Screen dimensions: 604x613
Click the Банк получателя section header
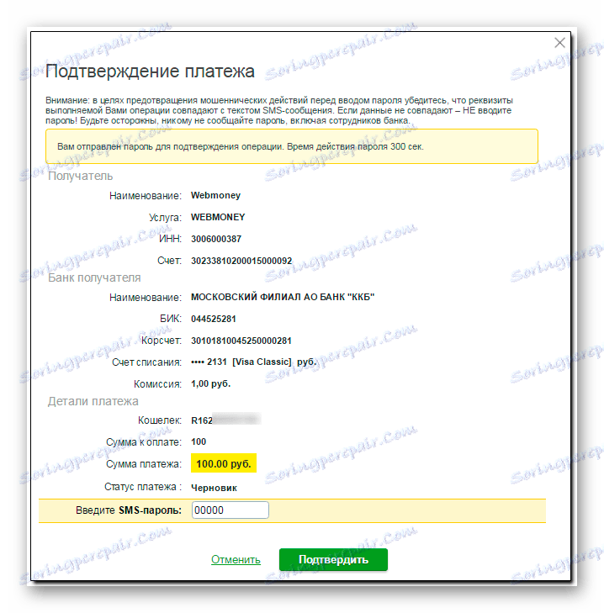[94, 277]
